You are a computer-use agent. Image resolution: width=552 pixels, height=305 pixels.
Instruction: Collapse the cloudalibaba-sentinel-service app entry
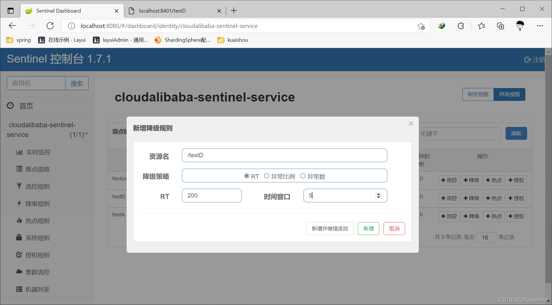tap(48, 130)
